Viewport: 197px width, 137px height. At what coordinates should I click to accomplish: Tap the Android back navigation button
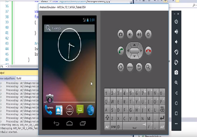click(56, 123)
